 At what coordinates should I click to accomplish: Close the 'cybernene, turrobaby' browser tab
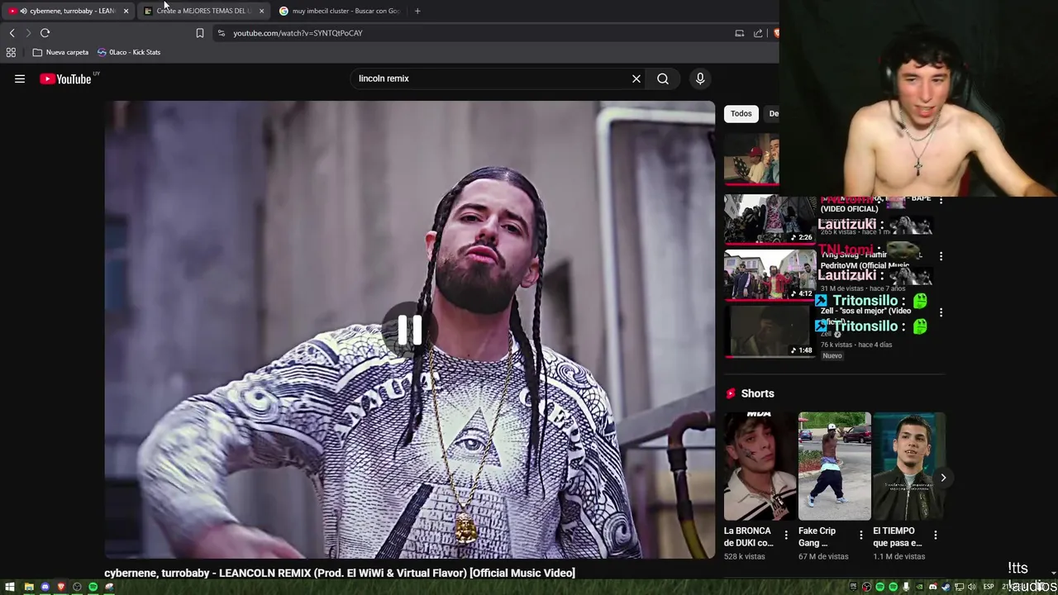click(x=126, y=11)
